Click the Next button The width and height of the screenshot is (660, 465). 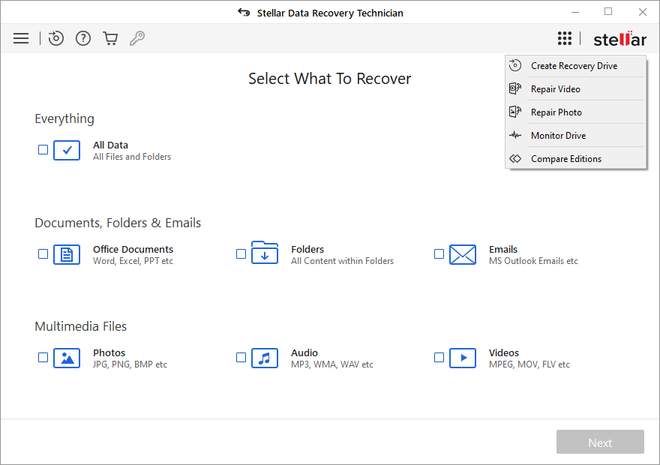click(600, 442)
